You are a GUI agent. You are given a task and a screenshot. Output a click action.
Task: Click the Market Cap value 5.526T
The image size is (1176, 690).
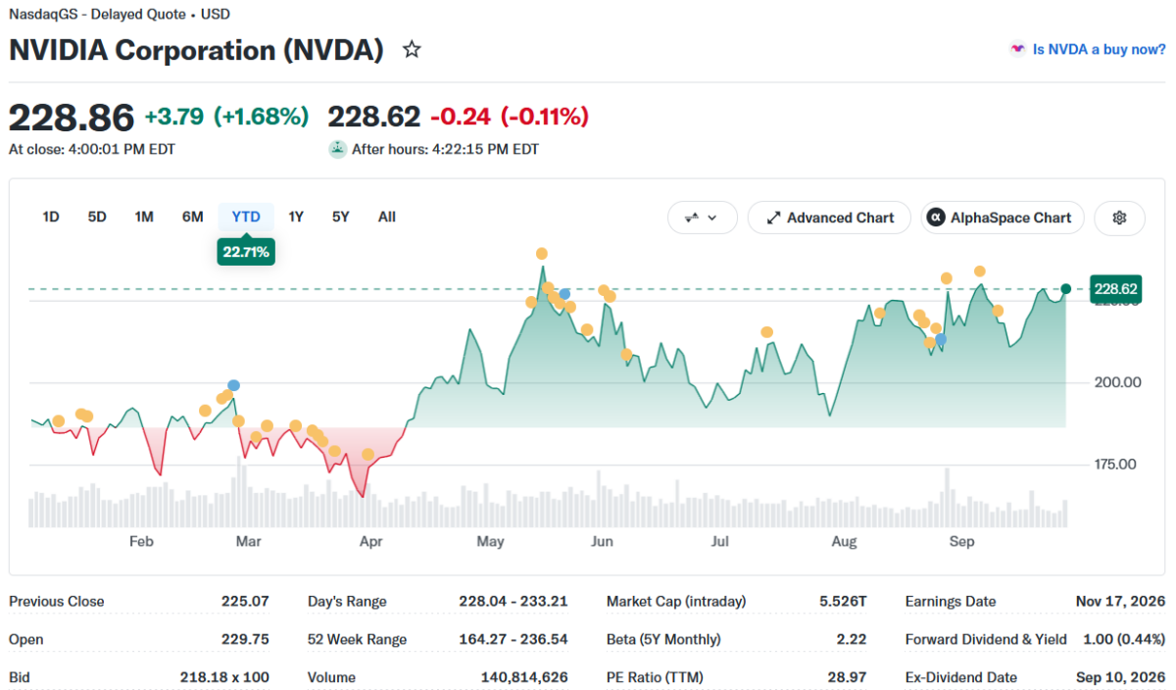(x=845, y=602)
